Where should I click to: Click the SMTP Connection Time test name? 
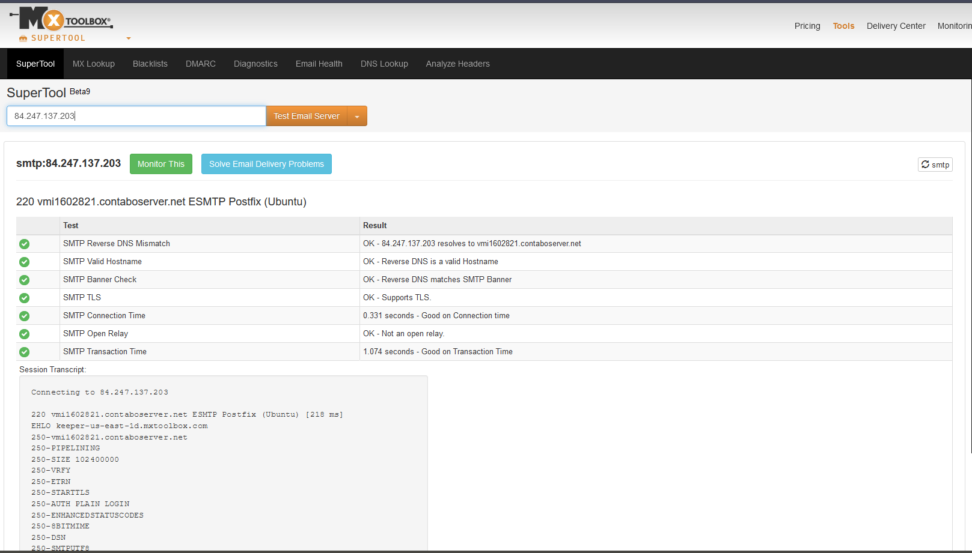click(x=105, y=316)
